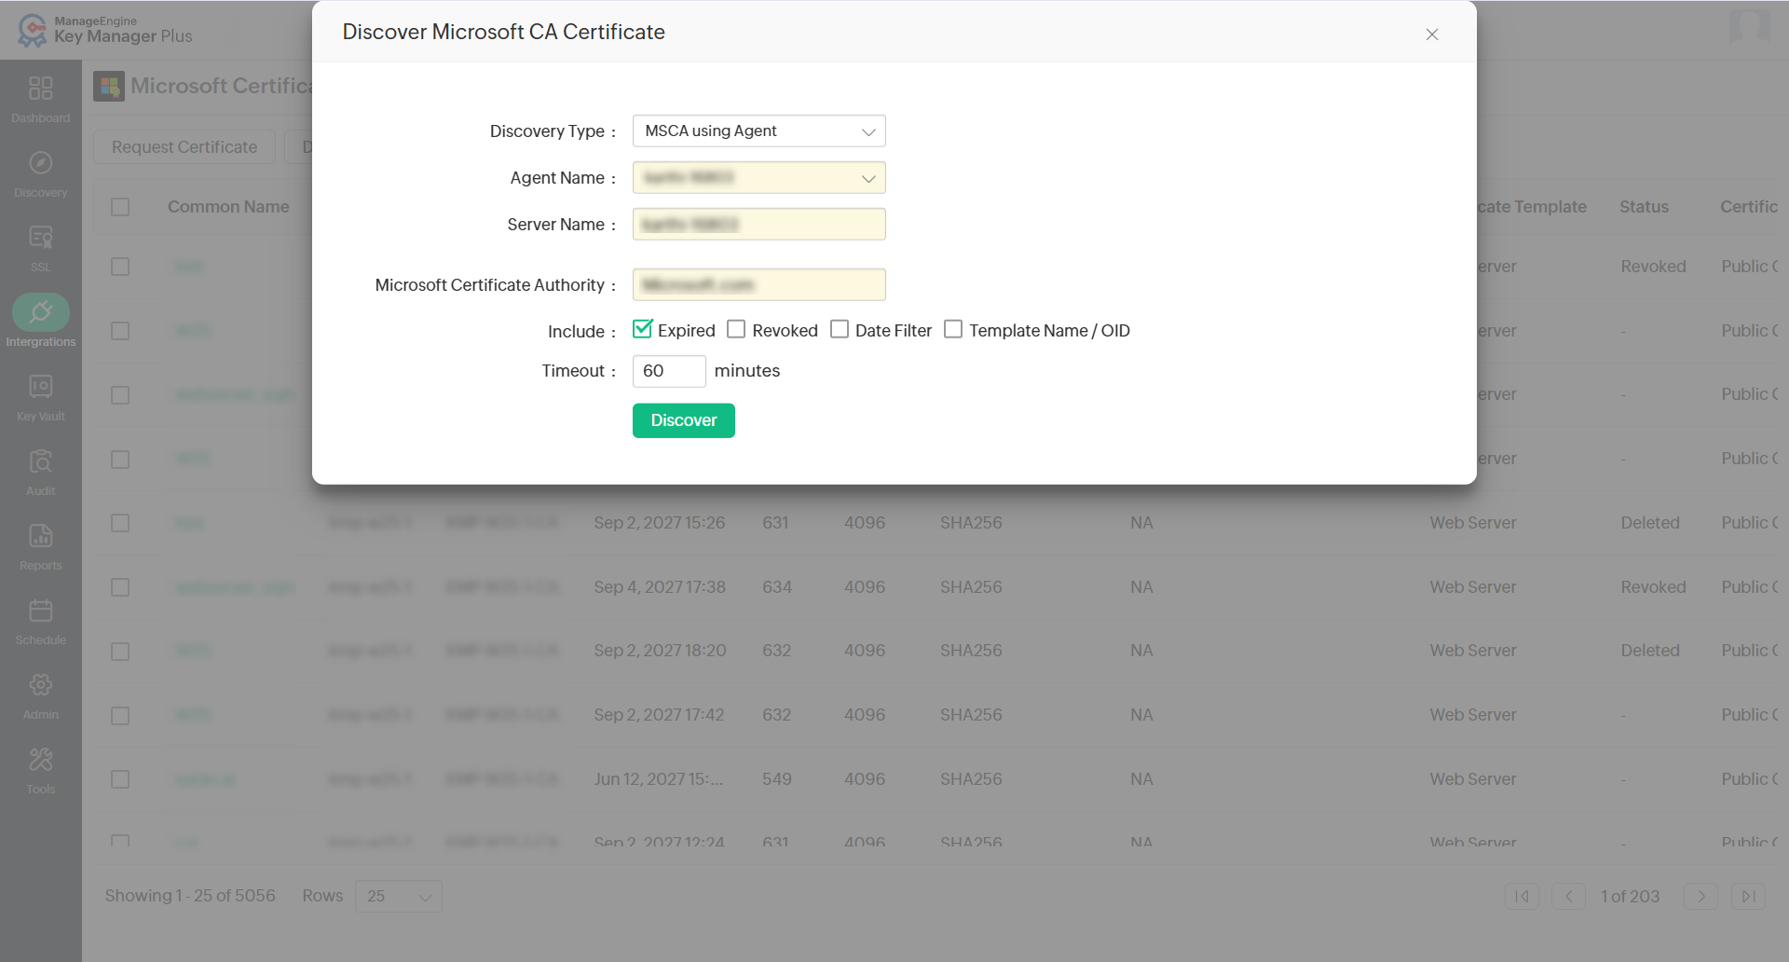1789x962 pixels.
Task: Open the SSL certificate icon
Action: click(x=41, y=238)
